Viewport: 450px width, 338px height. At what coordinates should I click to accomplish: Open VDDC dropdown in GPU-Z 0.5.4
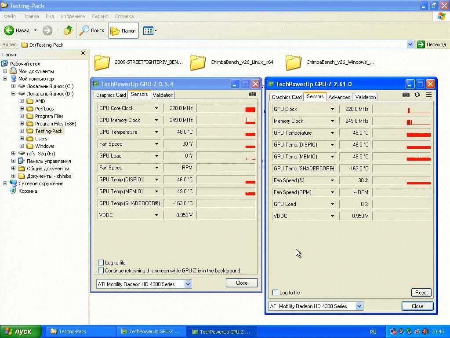pos(156,215)
